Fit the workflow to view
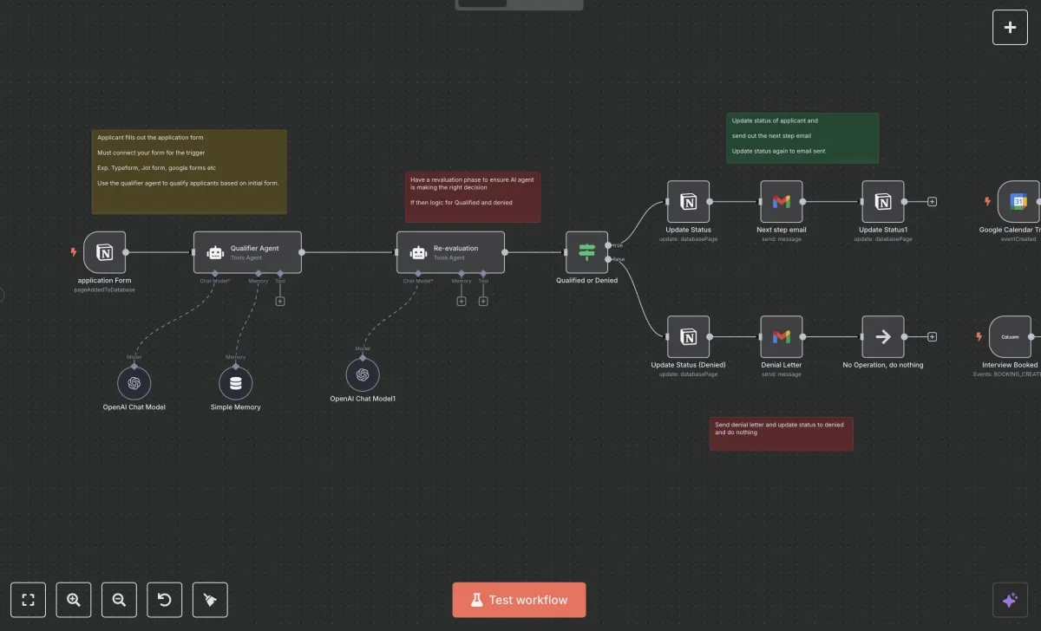The image size is (1041, 631). pyautogui.click(x=28, y=600)
